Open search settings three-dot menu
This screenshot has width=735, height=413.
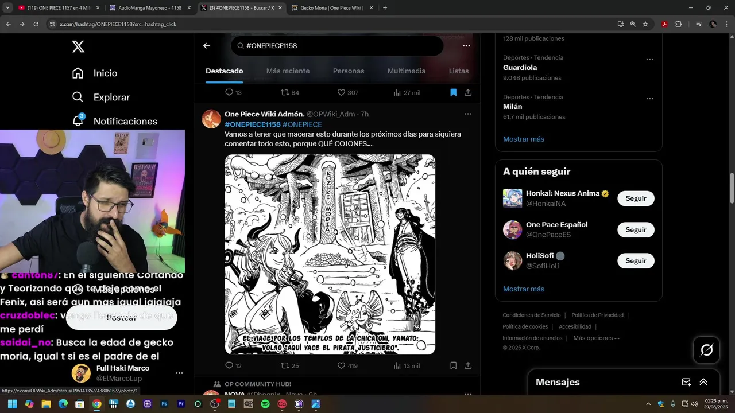(466, 46)
